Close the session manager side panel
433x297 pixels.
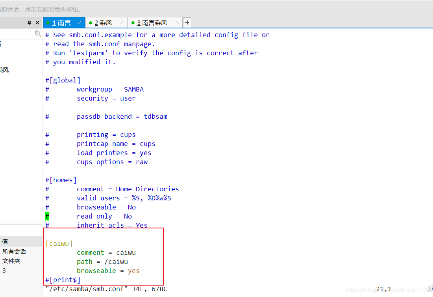(37, 23)
